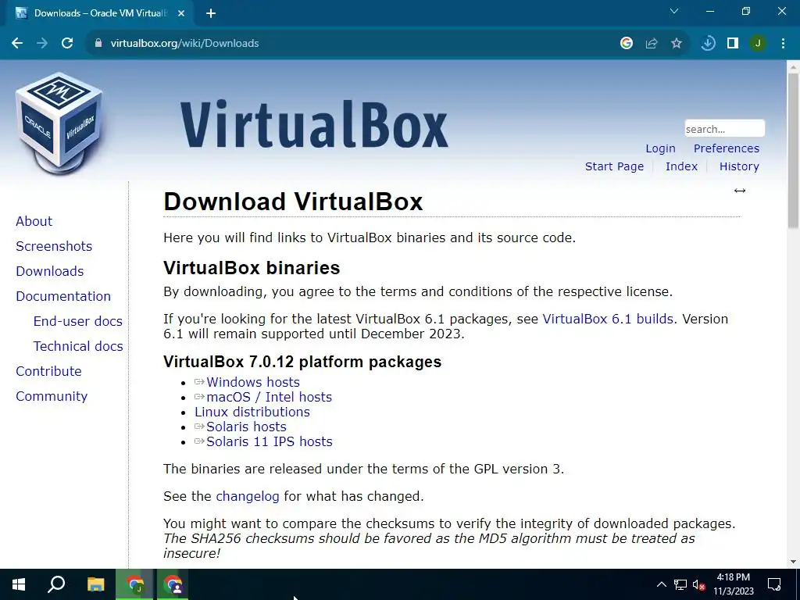Click the first Chrome taskbar icon
The width and height of the screenshot is (800, 600).
point(134,584)
